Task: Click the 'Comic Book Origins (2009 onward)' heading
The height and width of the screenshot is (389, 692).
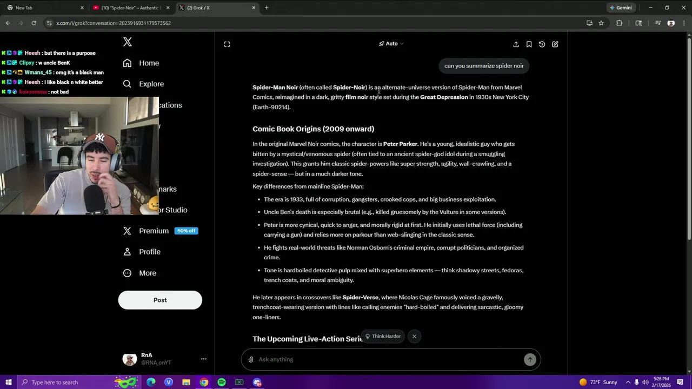Action: pos(313,129)
